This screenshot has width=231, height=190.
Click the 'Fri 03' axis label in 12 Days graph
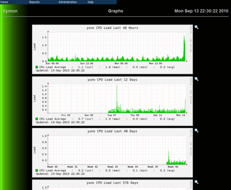(x=66, y=115)
